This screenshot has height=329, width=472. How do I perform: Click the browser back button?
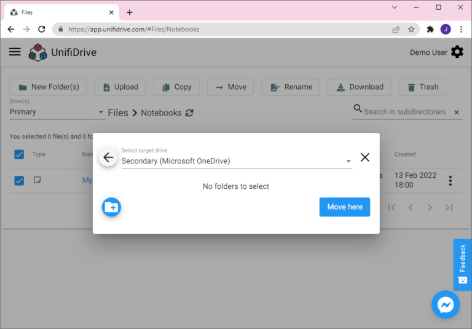click(11, 30)
